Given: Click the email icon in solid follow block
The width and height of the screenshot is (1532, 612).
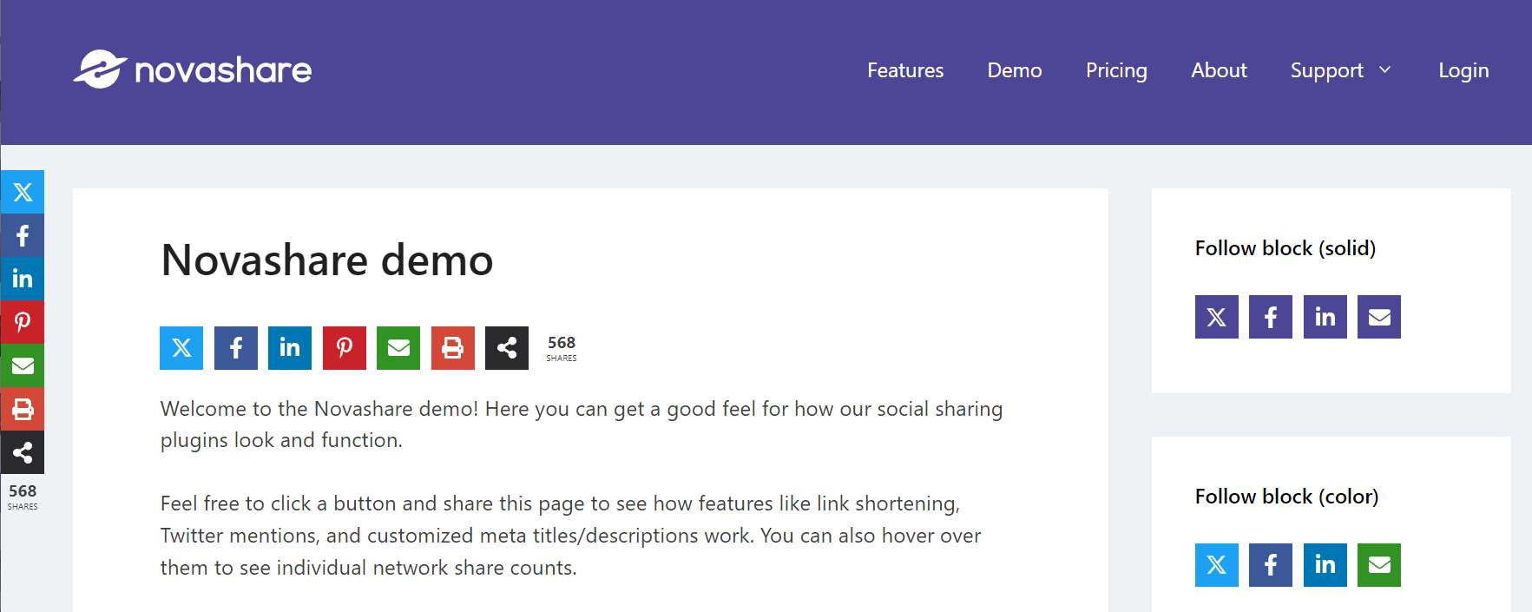Looking at the screenshot, I should (x=1379, y=317).
